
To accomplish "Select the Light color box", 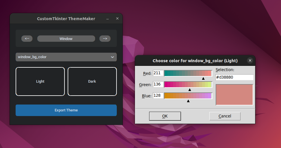I will tap(40, 81).
